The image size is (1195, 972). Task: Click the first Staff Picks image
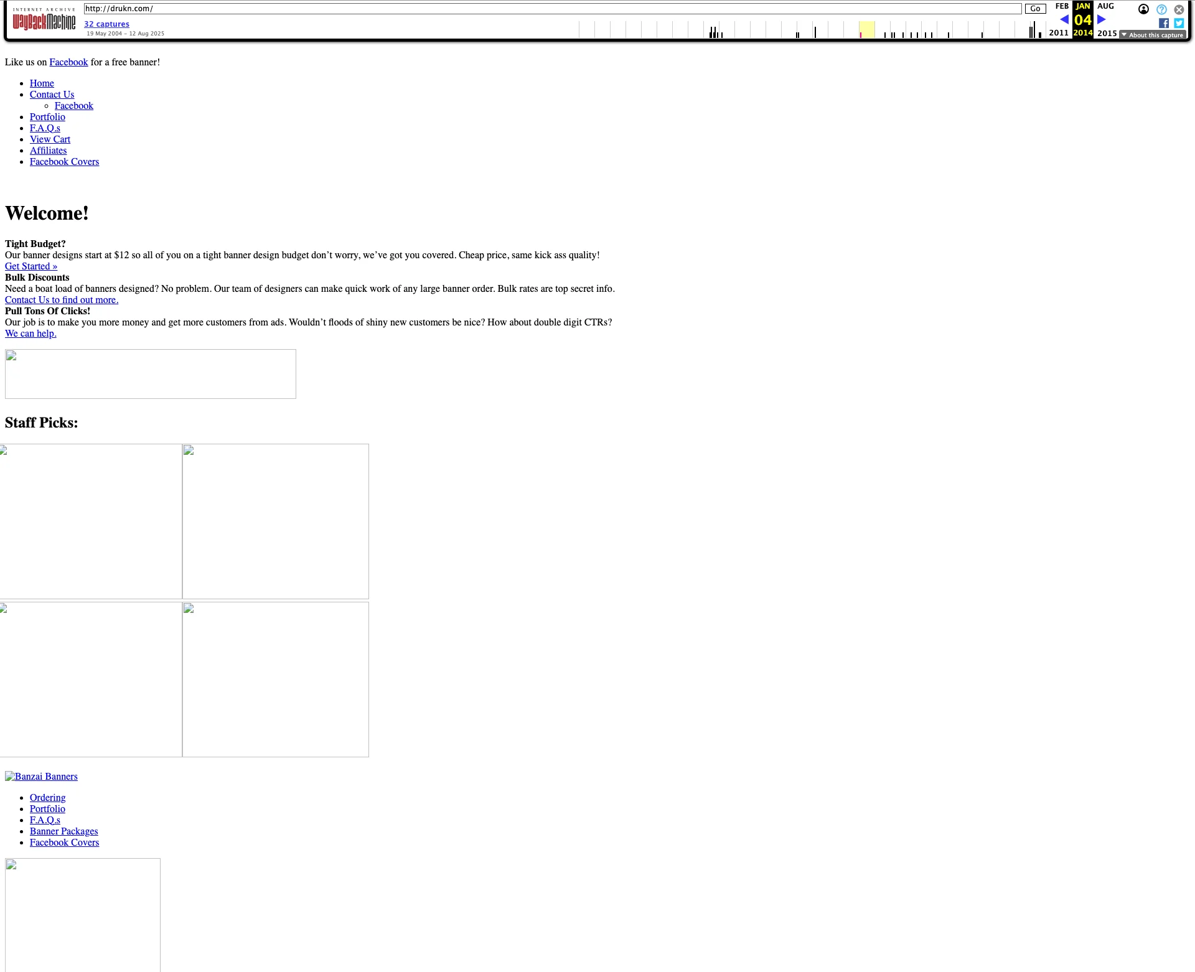coord(90,521)
